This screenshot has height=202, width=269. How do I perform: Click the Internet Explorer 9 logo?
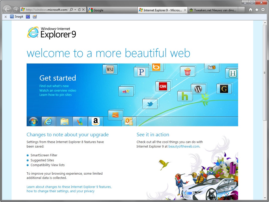[x=51, y=33]
